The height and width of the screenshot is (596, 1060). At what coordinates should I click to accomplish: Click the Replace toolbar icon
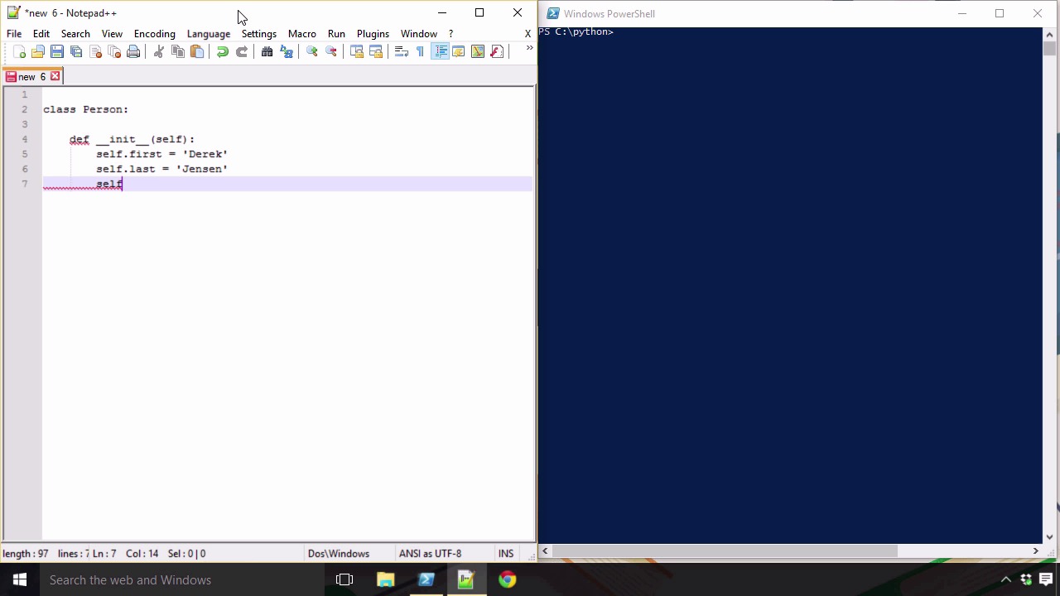[287, 51]
